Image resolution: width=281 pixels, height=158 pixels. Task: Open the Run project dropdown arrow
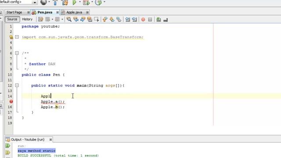(x=80, y=2)
